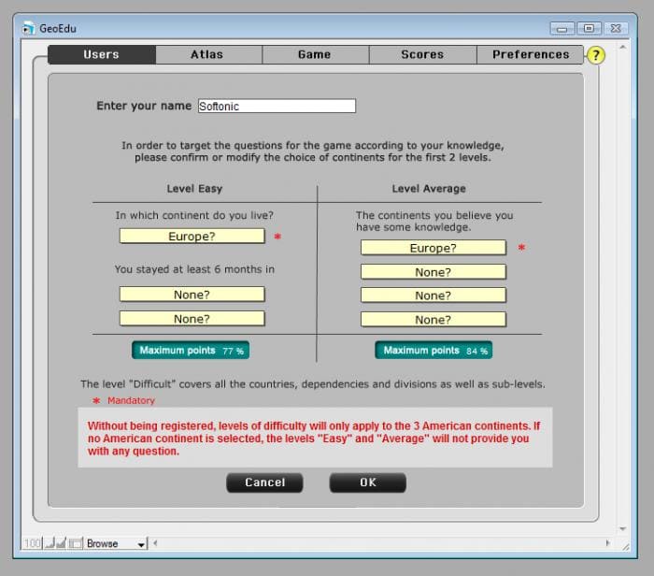Open first None selector under stayed 6 months
This screenshot has width=654, height=576.
(x=192, y=295)
